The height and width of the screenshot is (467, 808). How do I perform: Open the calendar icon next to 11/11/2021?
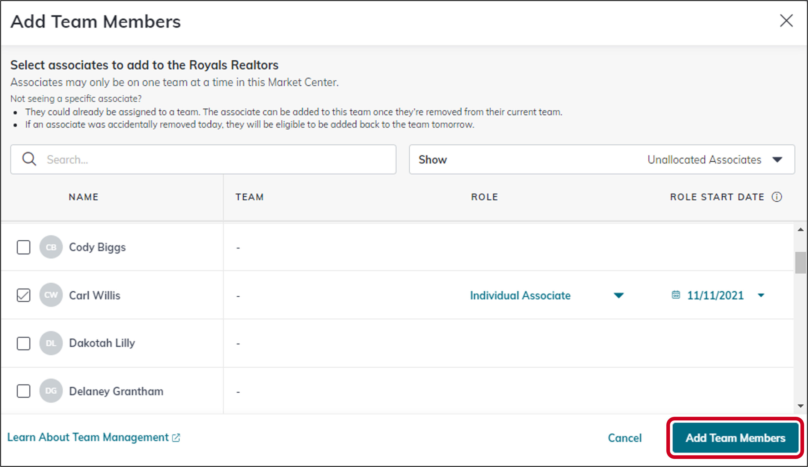click(676, 295)
